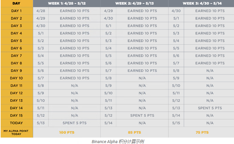Click the "5/15" date cell in Week 3

click(176, 123)
